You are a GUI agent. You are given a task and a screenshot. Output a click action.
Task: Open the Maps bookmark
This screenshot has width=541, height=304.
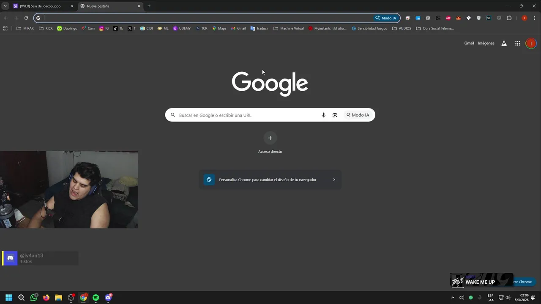coord(219,28)
